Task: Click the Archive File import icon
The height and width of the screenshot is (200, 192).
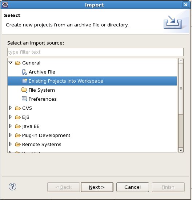Action: (x=24, y=72)
